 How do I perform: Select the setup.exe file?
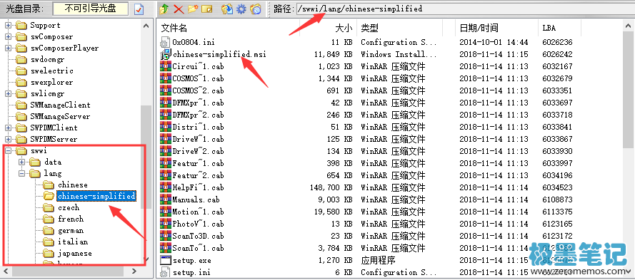pyautogui.click(x=191, y=260)
